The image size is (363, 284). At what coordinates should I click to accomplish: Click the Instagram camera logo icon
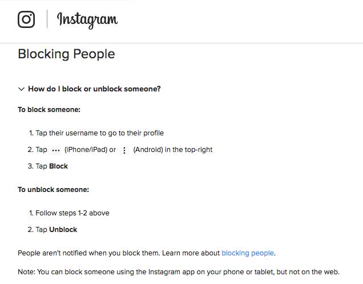(x=26, y=19)
